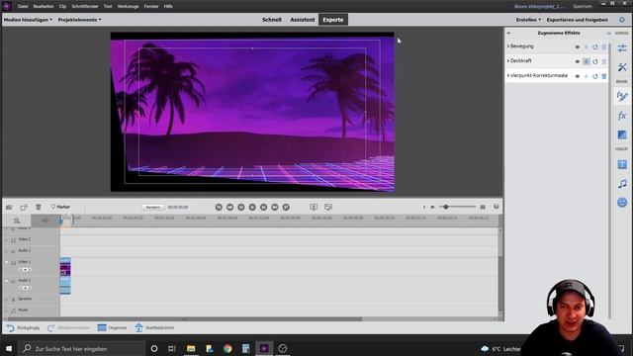The height and width of the screenshot is (356, 633).
Task: Click Exportieren und freigeben
Action: (x=577, y=20)
